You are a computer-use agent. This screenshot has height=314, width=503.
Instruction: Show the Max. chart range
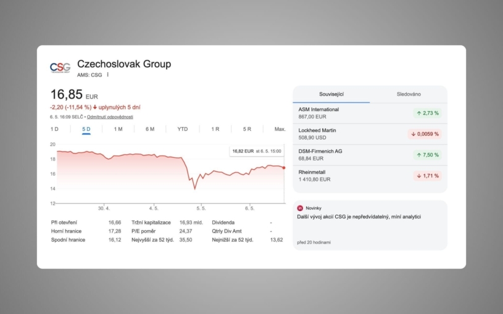pyautogui.click(x=280, y=129)
